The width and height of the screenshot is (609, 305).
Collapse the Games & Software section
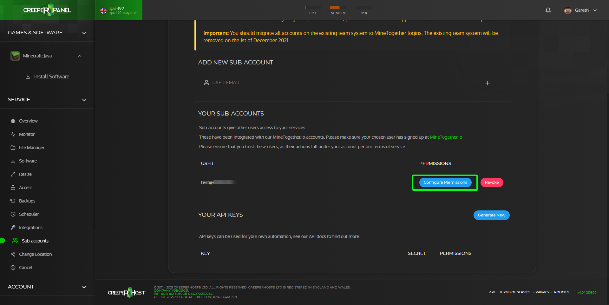click(x=84, y=33)
